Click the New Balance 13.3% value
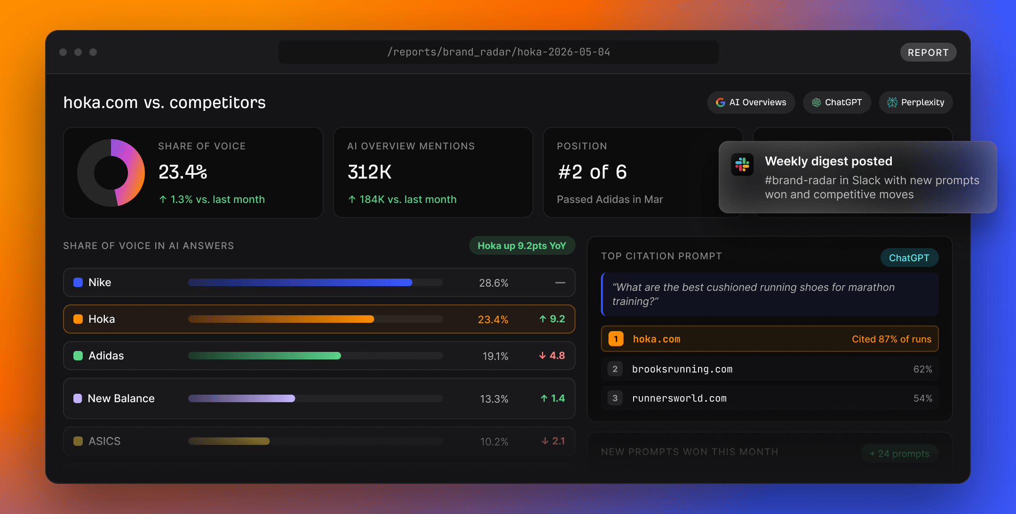Image resolution: width=1016 pixels, height=514 pixels. [x=494, y=399]
